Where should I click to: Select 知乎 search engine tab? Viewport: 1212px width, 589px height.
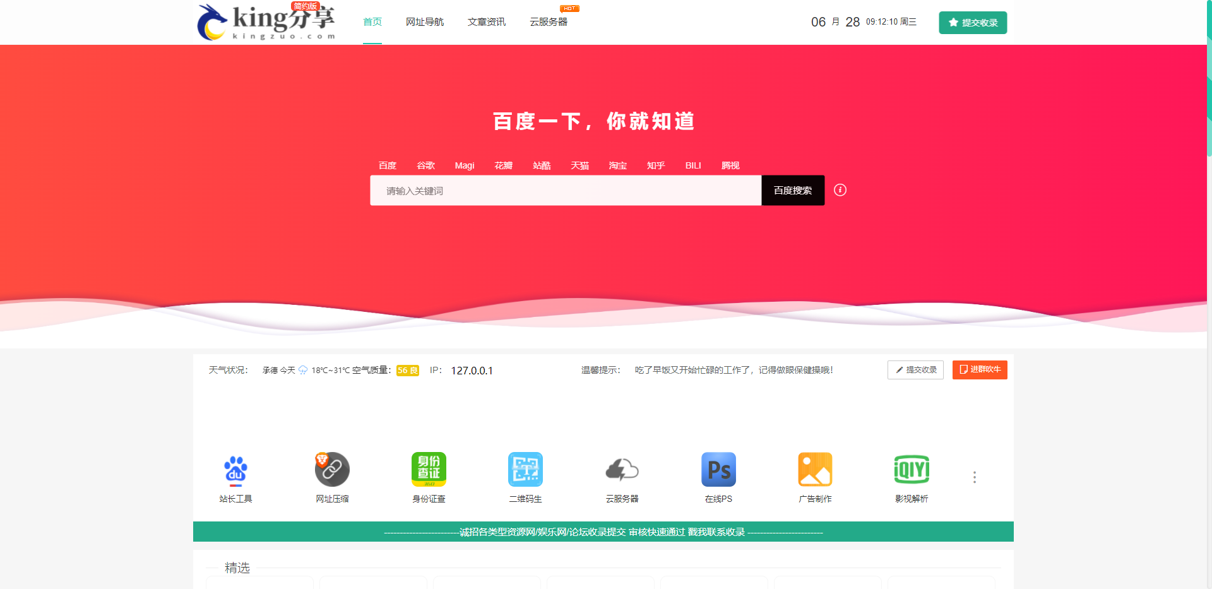[656, 165]
